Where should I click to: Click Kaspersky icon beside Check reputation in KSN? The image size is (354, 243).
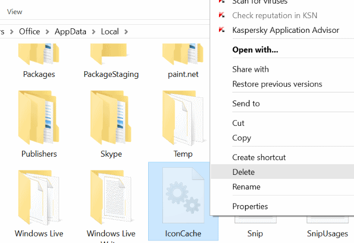pyautogui.click(x=222, y=15)
